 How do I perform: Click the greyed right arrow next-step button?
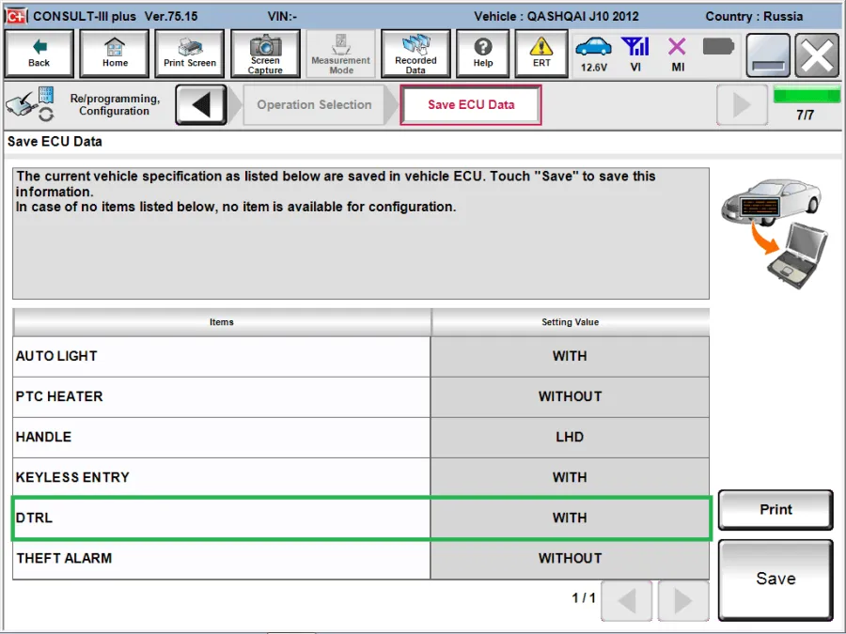(x=742, y=104)
